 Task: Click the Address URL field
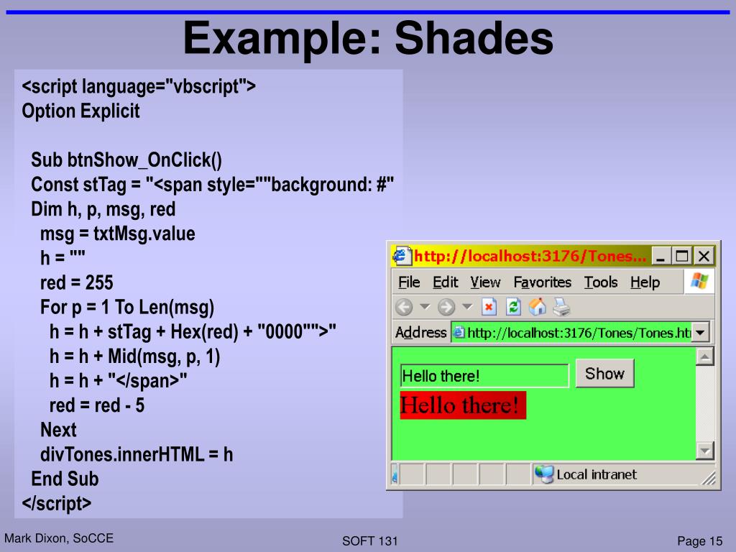[579, 333]
